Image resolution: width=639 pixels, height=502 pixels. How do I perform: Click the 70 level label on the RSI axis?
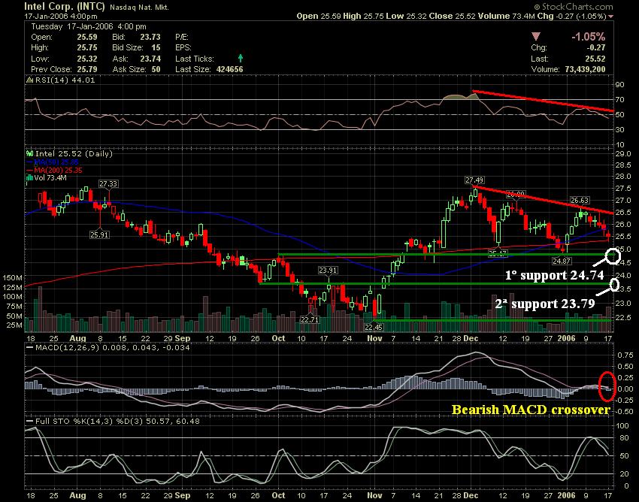point(620,100)
